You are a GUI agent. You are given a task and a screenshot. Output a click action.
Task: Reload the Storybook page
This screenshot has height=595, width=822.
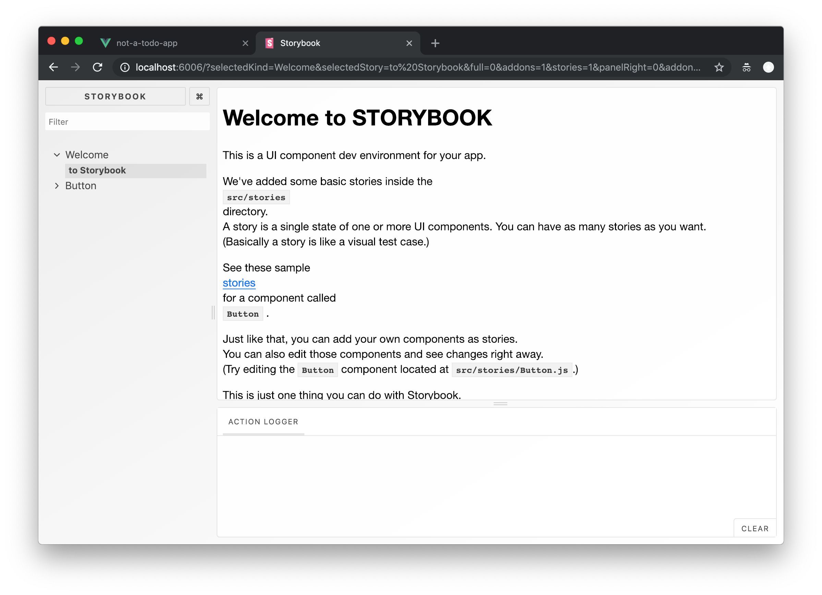click(x=97, y=67)
